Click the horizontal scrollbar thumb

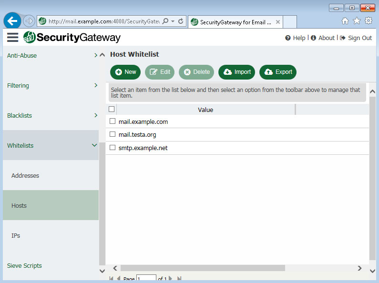(203, 268)
